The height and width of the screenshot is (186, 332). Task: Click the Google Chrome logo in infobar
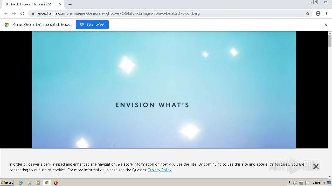(x=7, y=25)
